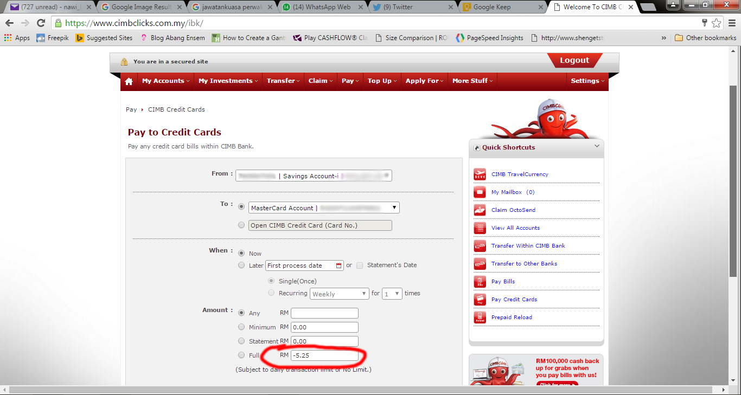Image resolution: width=741 pixels, height=395 pixels.
Task: Select the Full amount radio button
Action: [x=241, y=355]
